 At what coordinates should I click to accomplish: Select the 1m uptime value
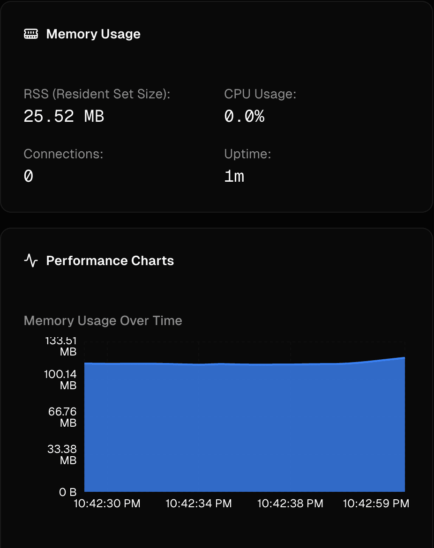pyautogui.click(x=235, y=176)
